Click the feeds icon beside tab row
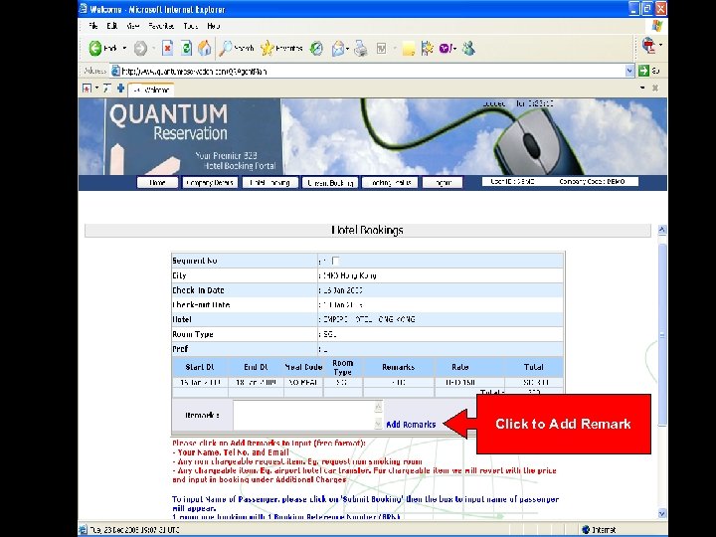Image resolution: width=716 pixels, height=537 pixels. click(x=106, y=89)
